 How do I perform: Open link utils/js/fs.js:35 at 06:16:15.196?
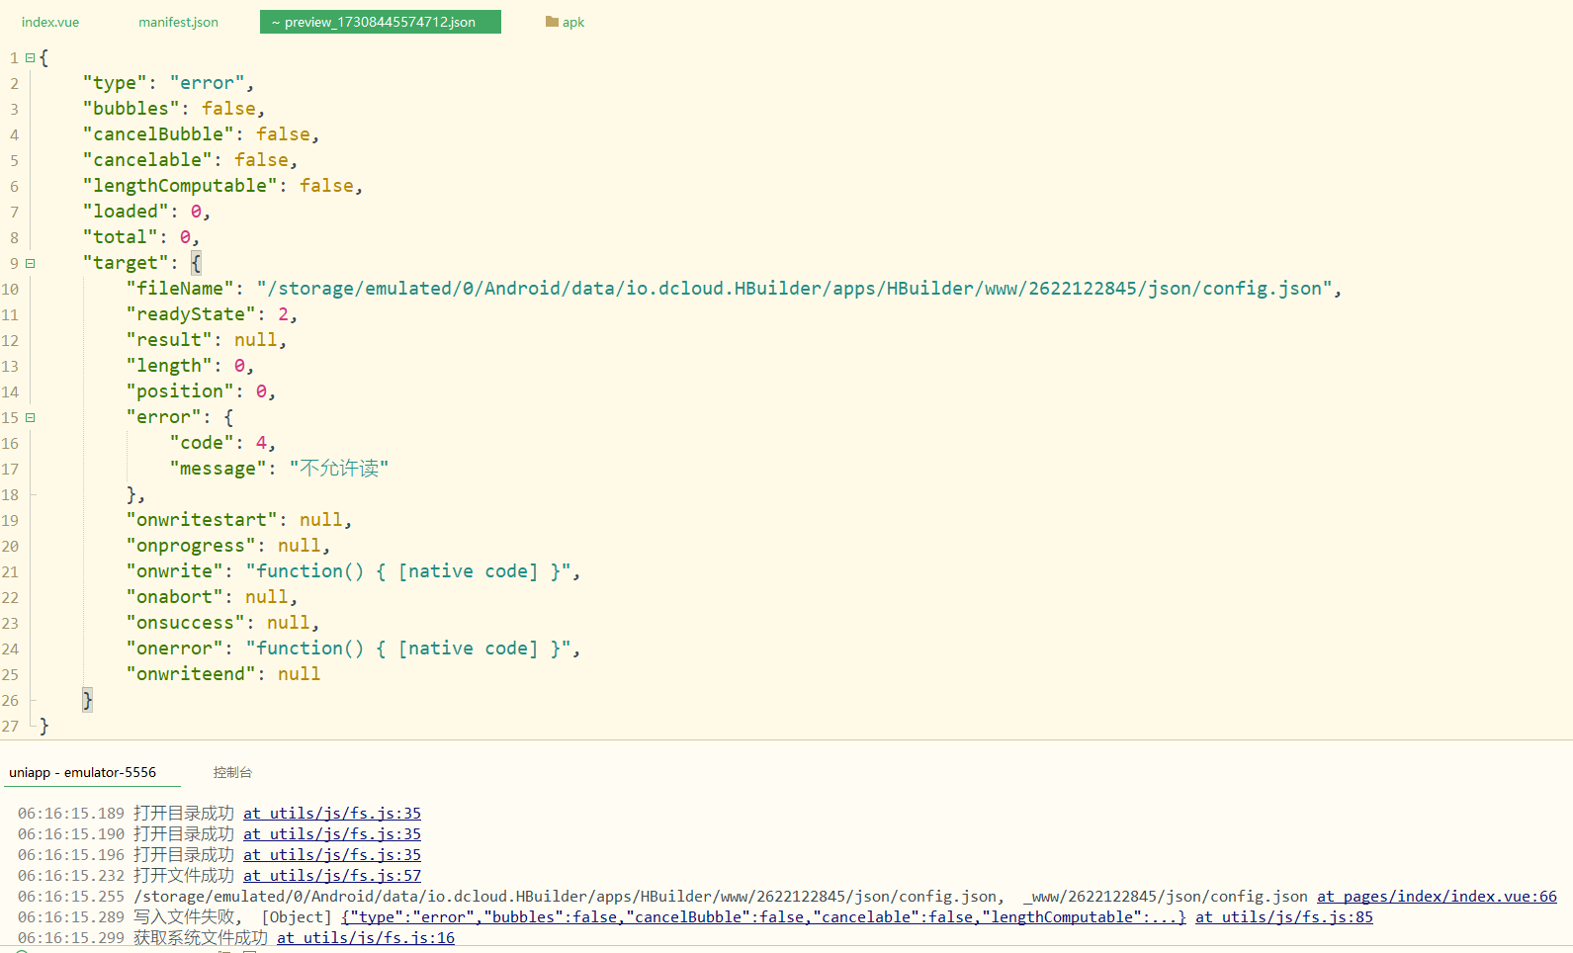pos(332,855)
